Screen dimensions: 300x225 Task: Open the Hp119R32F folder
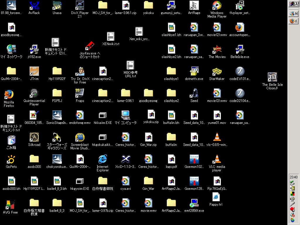point(57,74)
